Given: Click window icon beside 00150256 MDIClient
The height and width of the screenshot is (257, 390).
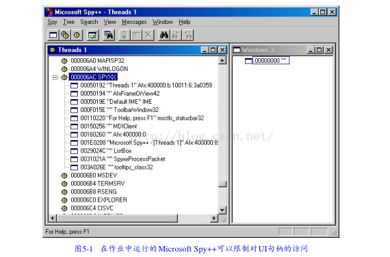Looking at the screenshot, I should point(74,126).
